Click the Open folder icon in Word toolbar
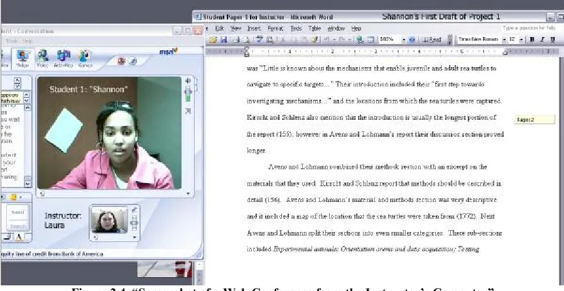 (x=214, y=40)
